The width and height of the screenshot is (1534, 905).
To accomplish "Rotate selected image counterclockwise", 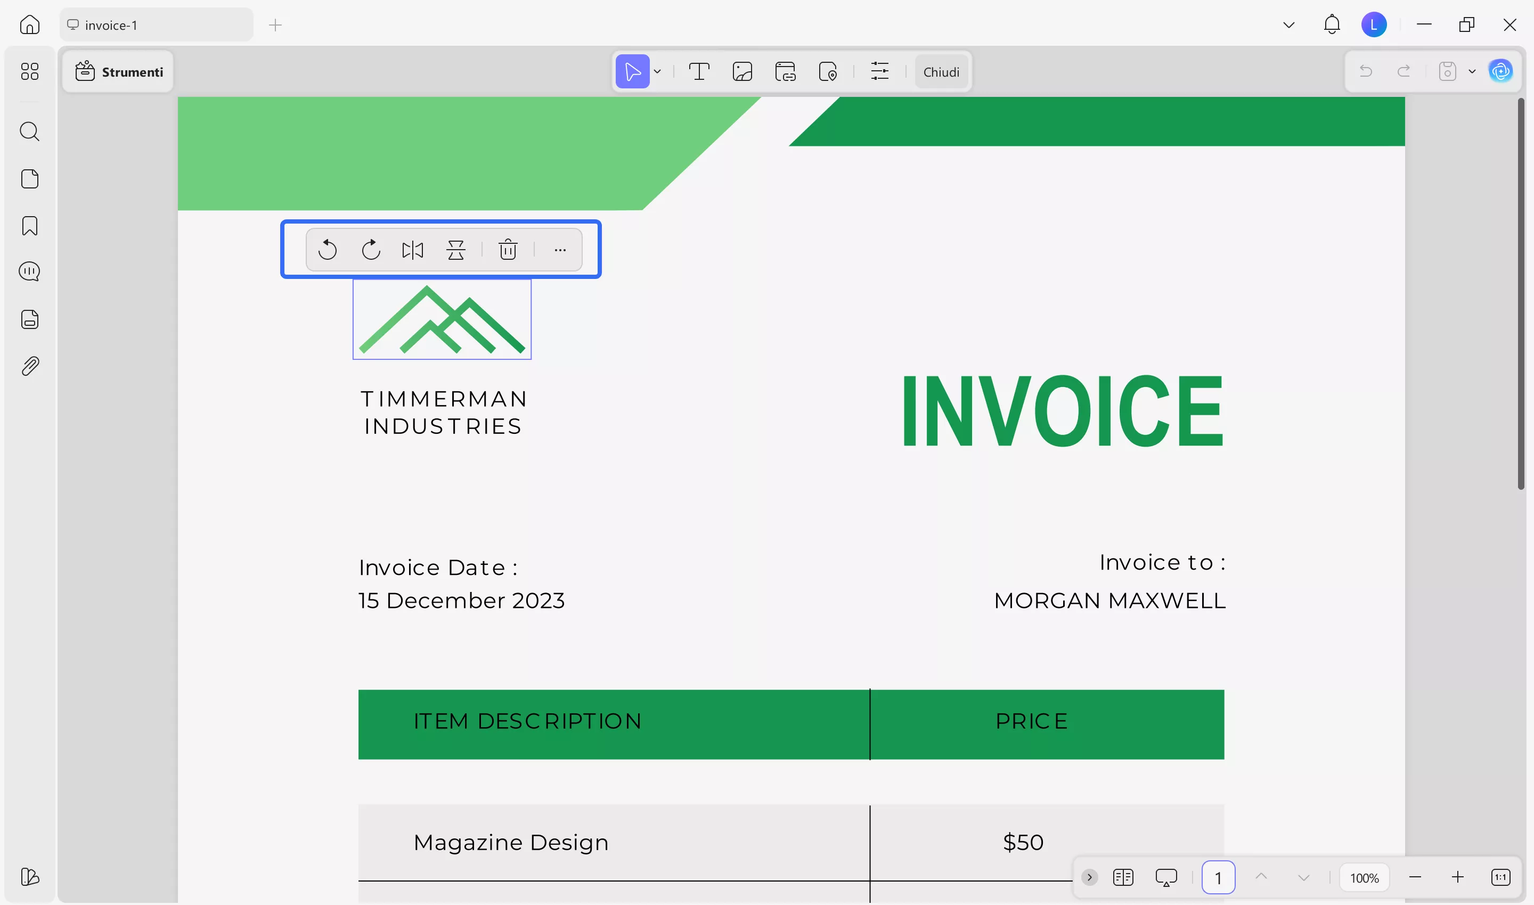I will coord(328,250).
